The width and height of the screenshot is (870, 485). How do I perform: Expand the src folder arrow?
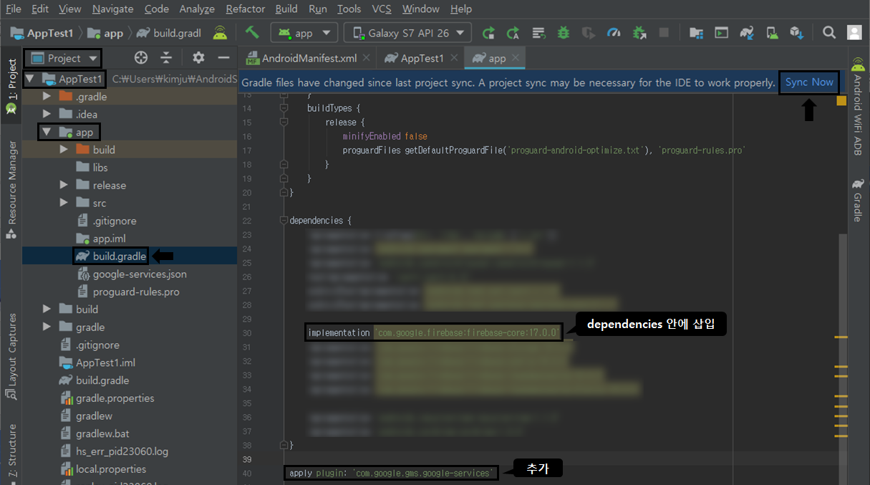point(64,203)
